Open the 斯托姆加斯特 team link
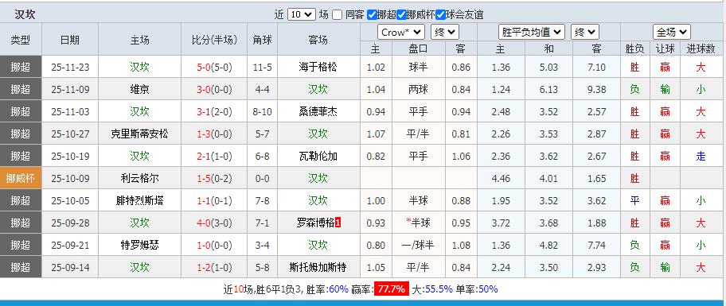The width and height of the screenshot is (726, 306). [318, 267]
